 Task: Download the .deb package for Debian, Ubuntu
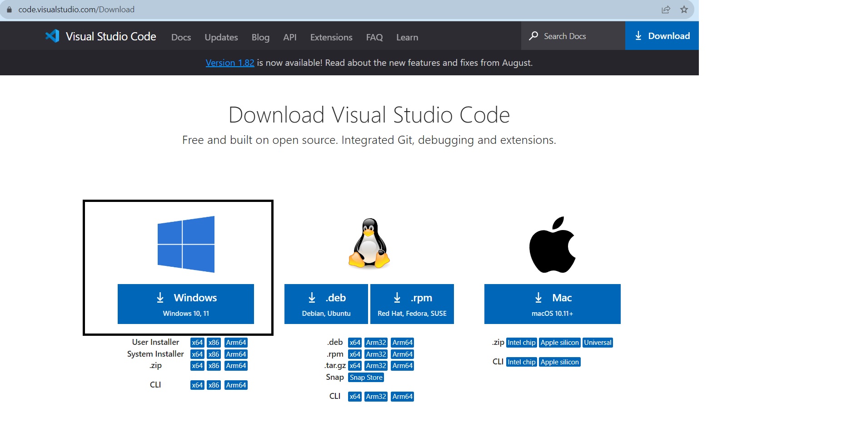(326, 304)
